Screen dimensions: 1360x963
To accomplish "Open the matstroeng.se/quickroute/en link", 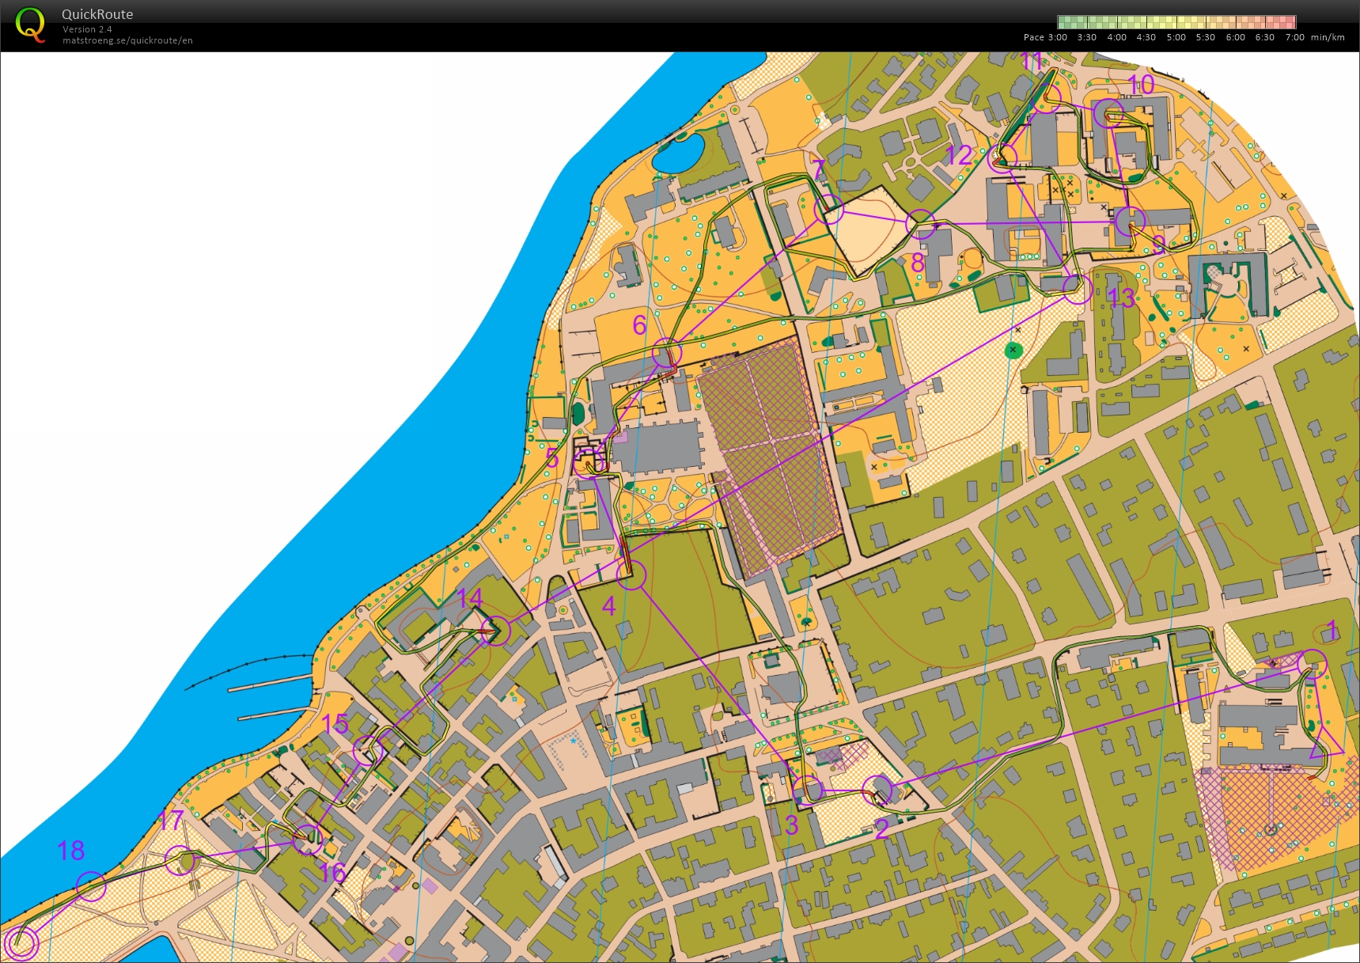I will click(127, 40).
